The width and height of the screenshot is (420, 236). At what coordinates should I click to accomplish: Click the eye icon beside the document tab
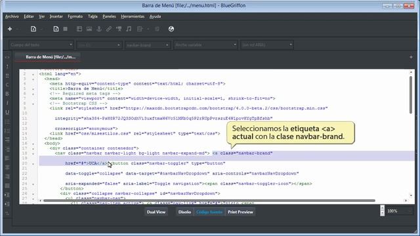pyautogui.click(x=7, y=57)
